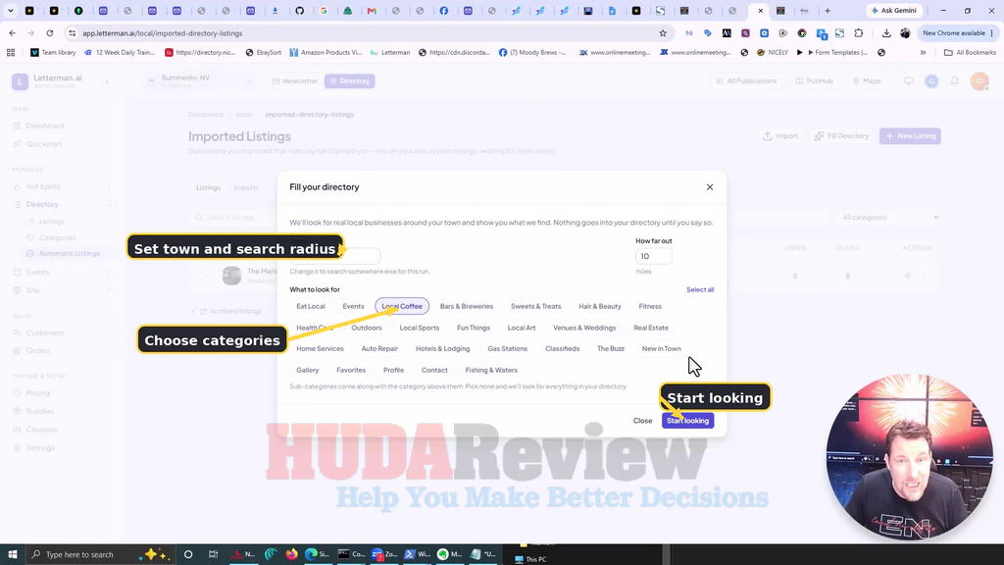
Task: Reload the page in Chrome
Action: point(49,33)
